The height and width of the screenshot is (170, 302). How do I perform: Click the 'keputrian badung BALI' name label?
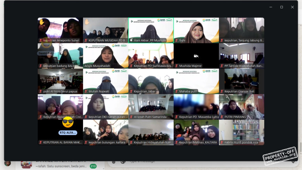tap(59, 66)
